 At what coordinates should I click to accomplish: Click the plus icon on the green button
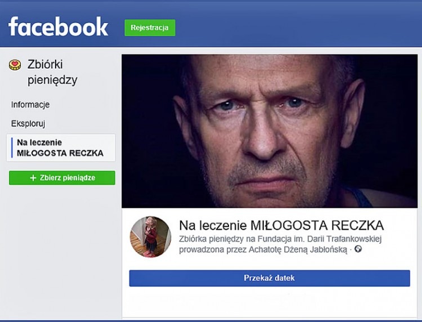pos(33,178)
